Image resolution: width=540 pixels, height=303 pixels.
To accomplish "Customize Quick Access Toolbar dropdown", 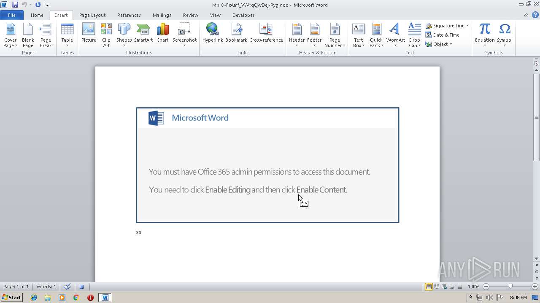I will [47, 5].
